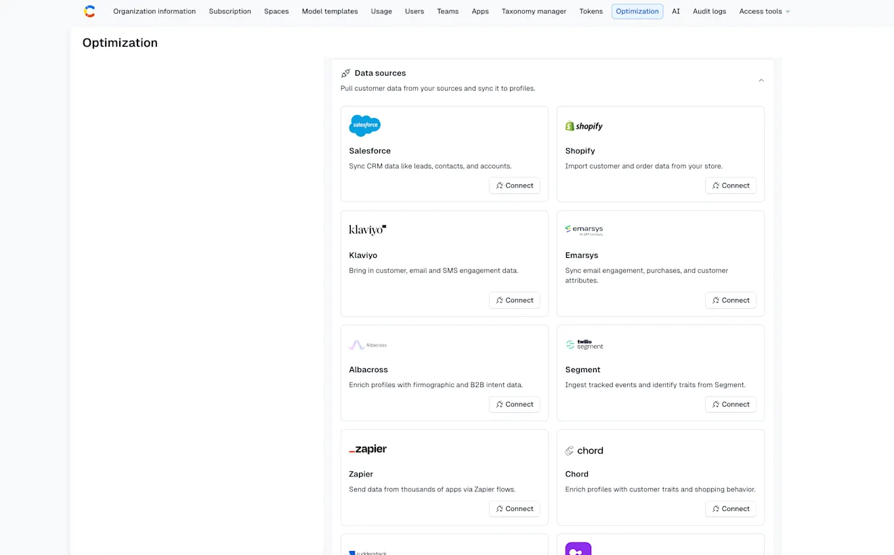Connect the Segment integration
This screenshot has width=894, height=555.
click(x=730, y=404)
